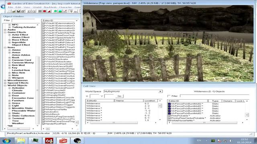Open the World menu
Image resolution: width=257 pixels, height=144 pixels.
pos(37,7)
